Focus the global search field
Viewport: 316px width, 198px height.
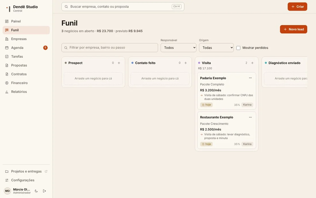[x=123, y=7]
